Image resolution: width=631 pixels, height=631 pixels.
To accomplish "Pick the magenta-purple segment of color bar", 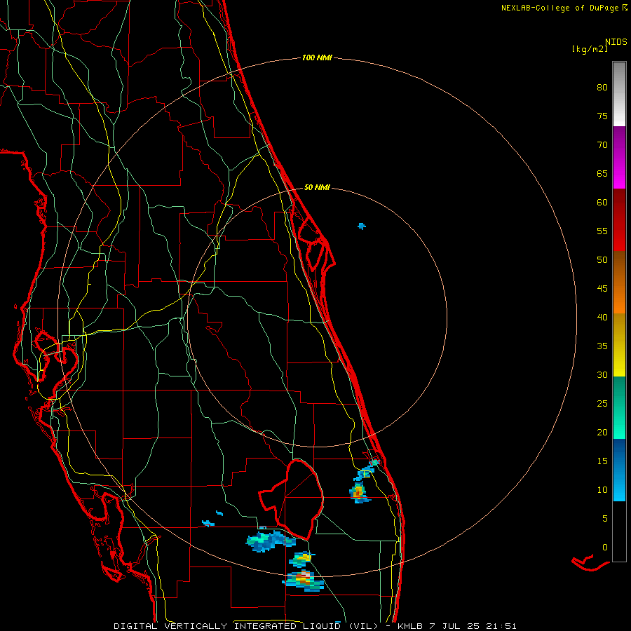I will click(x=619, y=157).
